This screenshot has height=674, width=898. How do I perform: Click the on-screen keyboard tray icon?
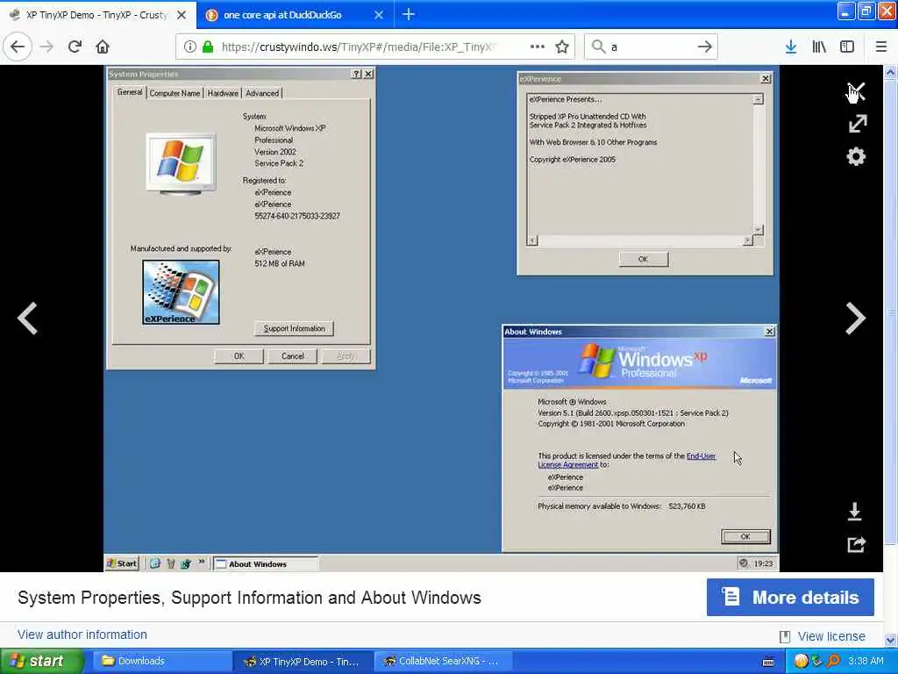[x=768, y=663]
